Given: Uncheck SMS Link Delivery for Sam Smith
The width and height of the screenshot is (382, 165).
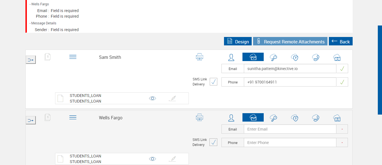Looking at the screenshot, I should [213, 82].
